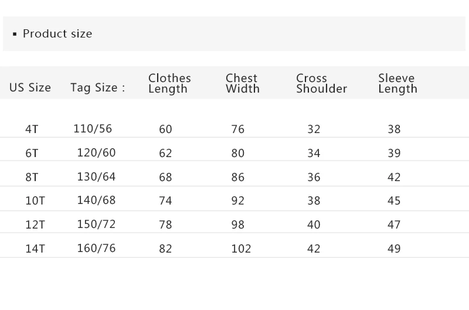The width and height of the screenshot is (469, 310).
Task: Click the 10T size row label
Action: click(35, 201)
